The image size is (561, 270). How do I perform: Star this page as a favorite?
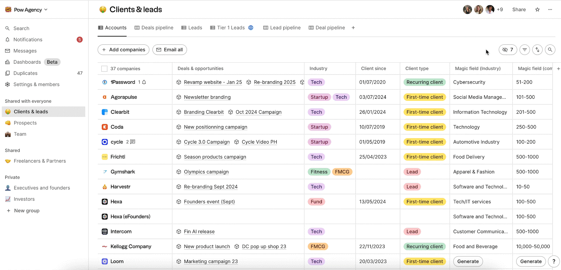click(x=538, y=9)
